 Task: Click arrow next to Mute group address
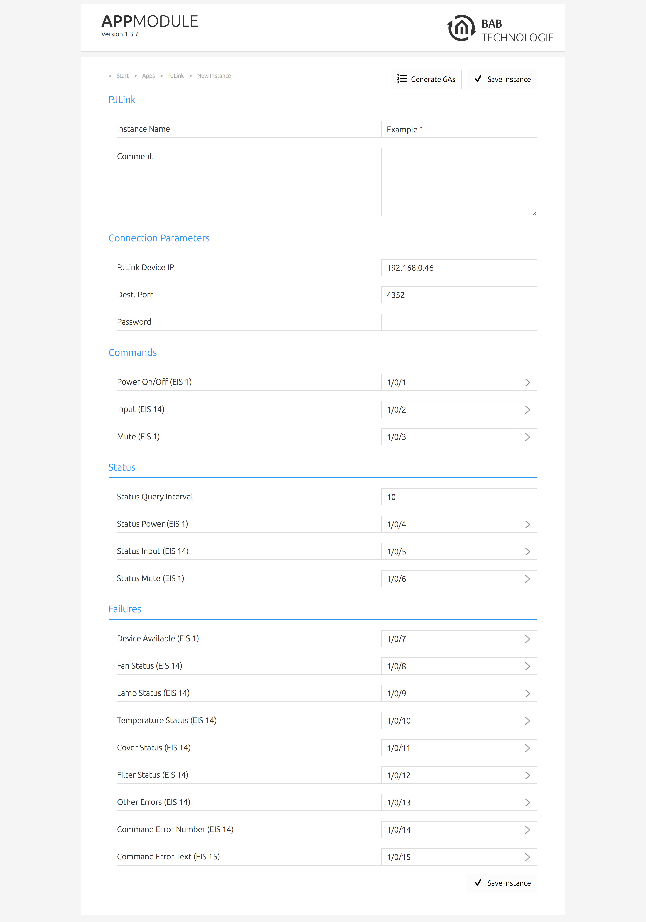pyautogui.click(x=527, y=437)
